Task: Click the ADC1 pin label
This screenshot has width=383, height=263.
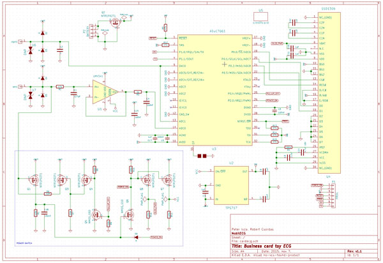Action: click(x=182, y=121)
